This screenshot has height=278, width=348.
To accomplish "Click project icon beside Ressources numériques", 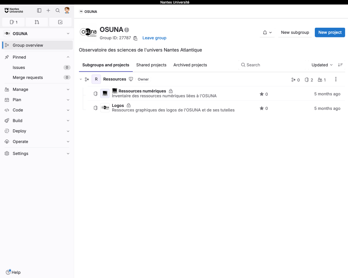I will [95, 94].
